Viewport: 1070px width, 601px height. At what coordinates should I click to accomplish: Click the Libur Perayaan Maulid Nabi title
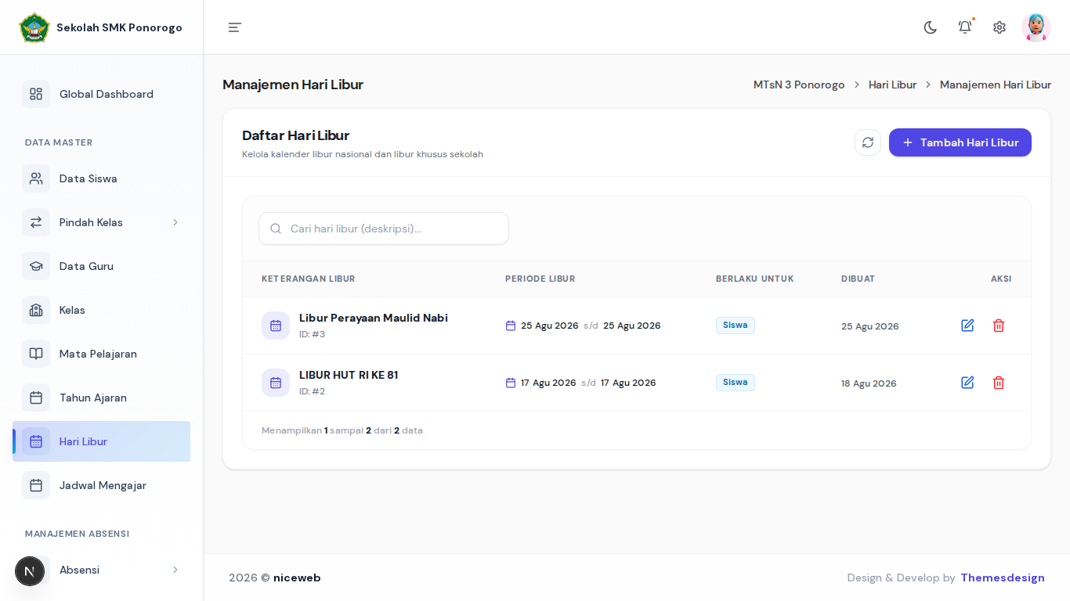point(374,318)
